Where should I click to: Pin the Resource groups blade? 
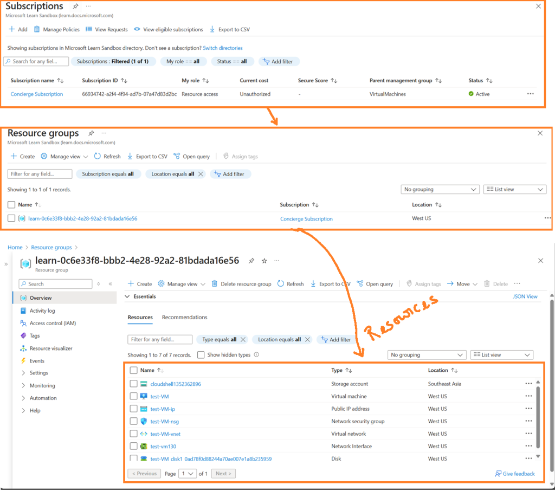[91, 133]
